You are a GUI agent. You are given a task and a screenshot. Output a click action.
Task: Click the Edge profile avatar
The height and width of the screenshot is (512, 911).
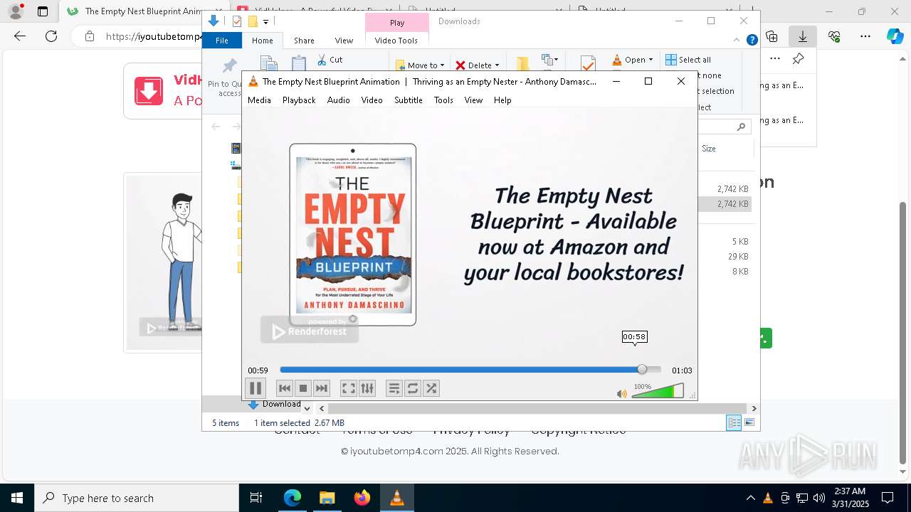coord(15,11)
